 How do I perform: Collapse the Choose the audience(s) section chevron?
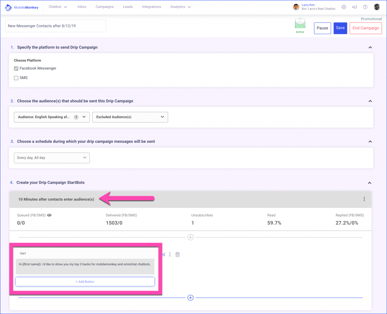(x=370, y=101)
